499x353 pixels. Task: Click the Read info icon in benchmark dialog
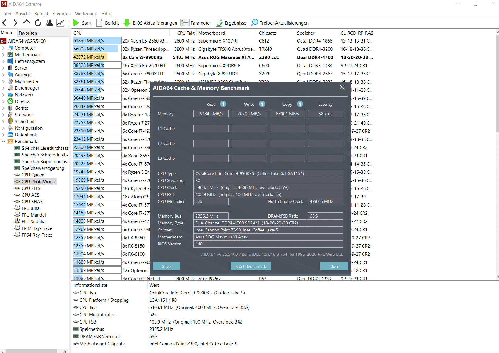tap(223, 104)
